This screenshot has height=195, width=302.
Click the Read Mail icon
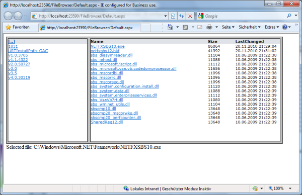pos(200,27)
